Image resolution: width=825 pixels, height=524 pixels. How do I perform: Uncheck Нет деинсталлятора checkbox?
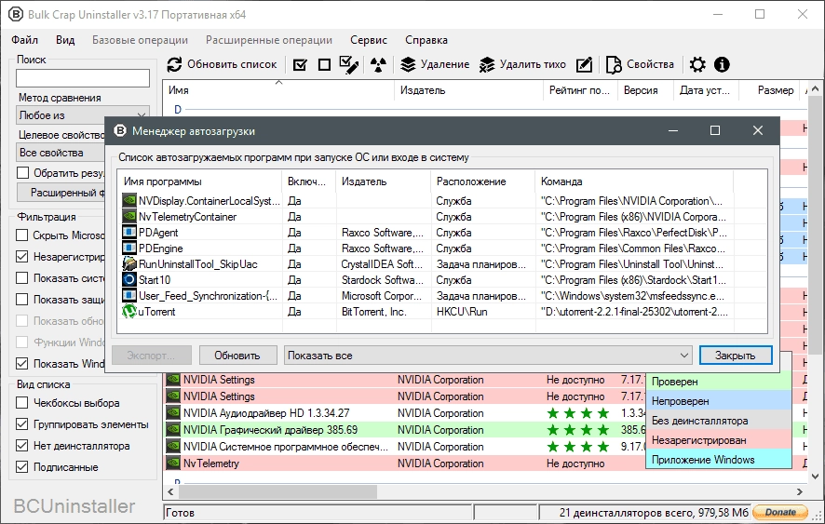point(22,446)
